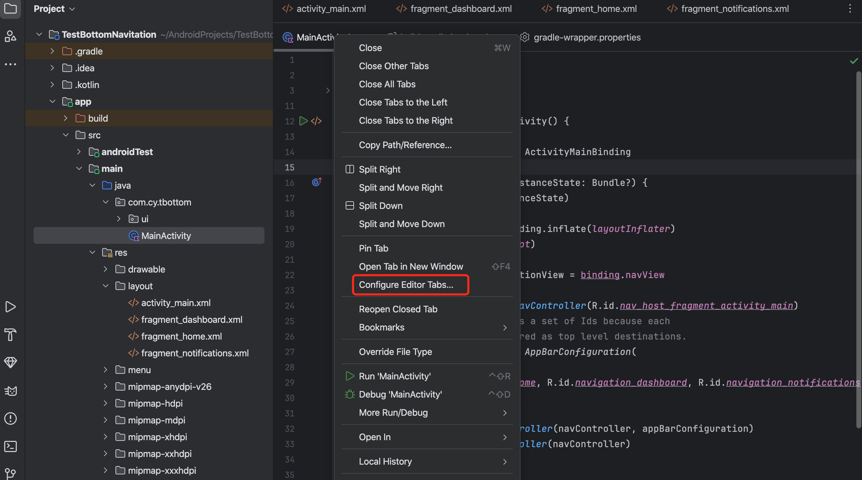The height and width of the screenshot is (480, 862).
Task: Click the related XML gutter icon on line 12
Action: (316, 121)
